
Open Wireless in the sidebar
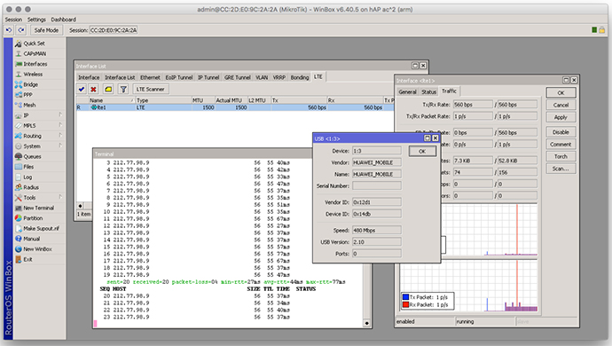pos(33,75)
